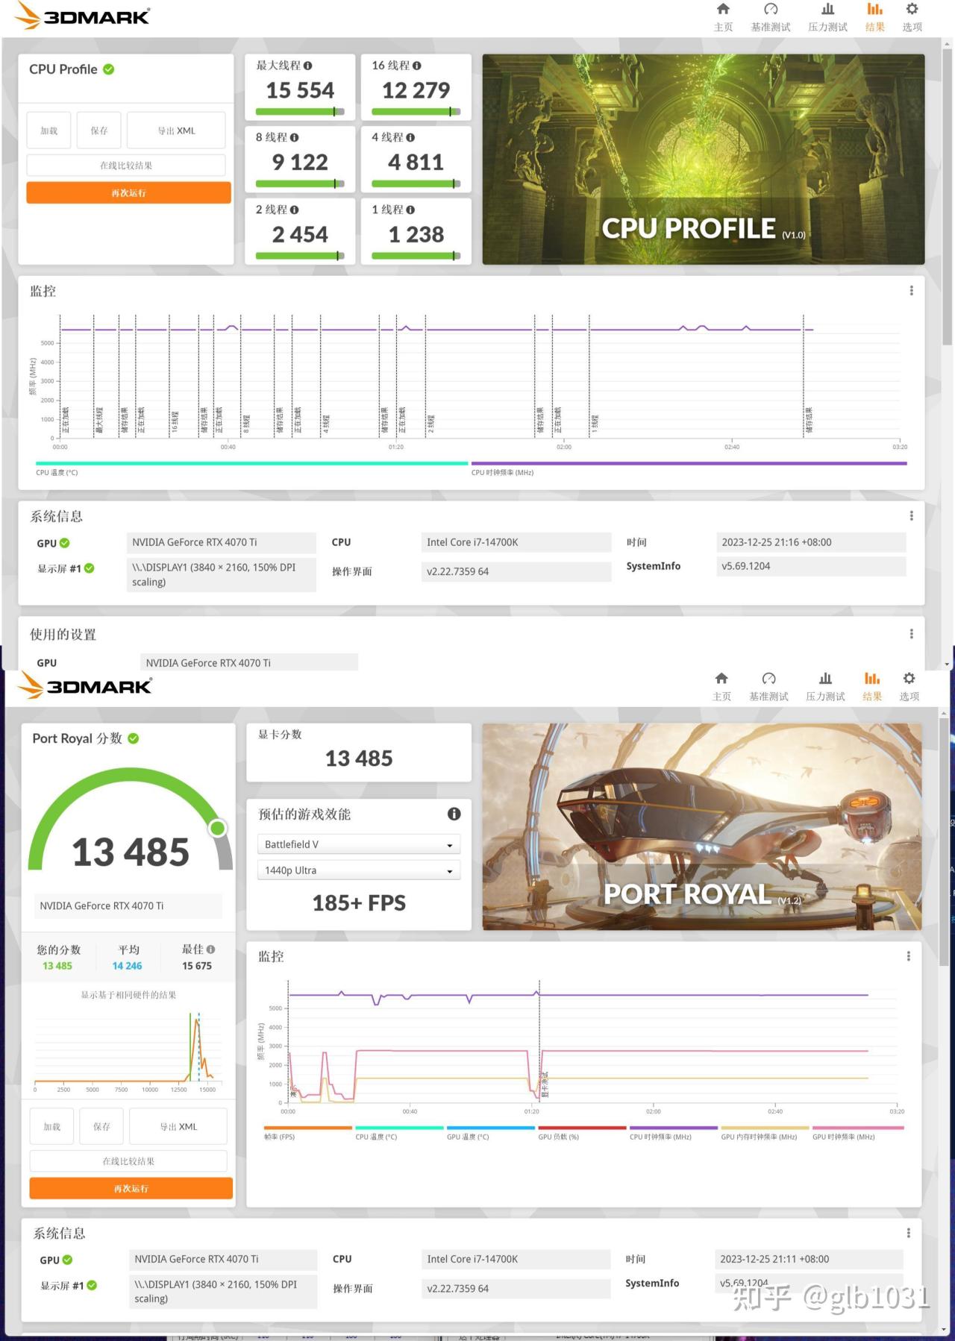
Task: Click the 显卡分数 value 13 485
Action: (359, 759)
